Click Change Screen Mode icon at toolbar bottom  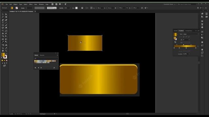pos(4,66)
